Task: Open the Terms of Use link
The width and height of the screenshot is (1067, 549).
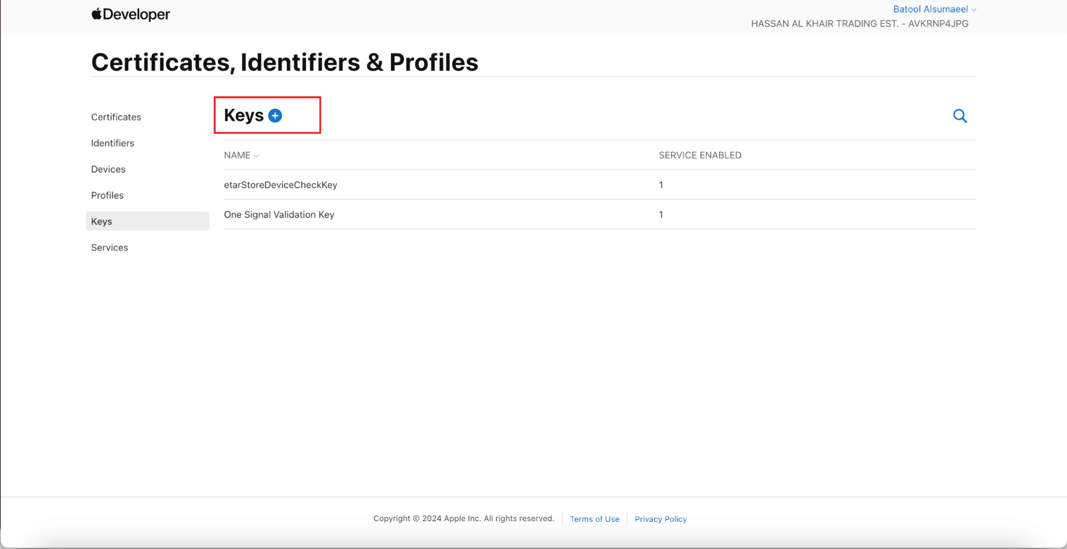Action: click(594, 519)
